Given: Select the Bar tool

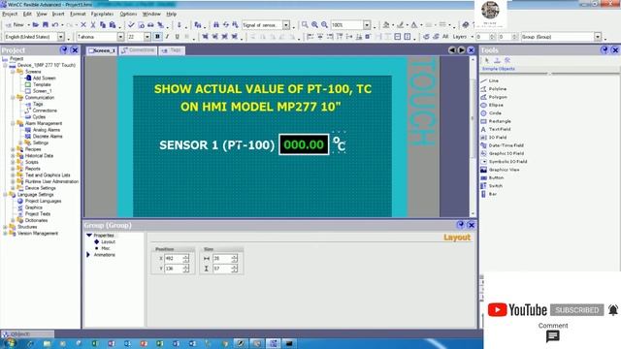Looking at the screenshot, I should pyautogui.click(x=489, y=194).
